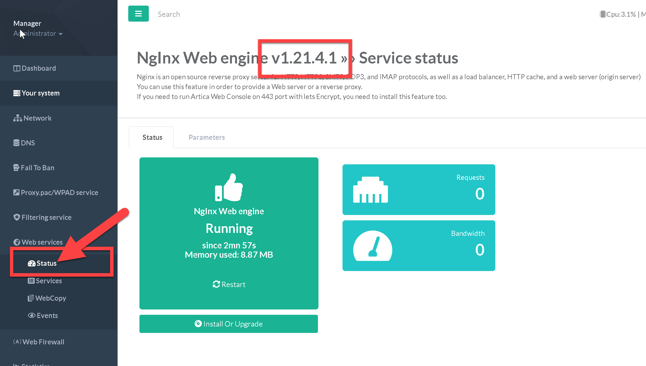
Task: Restart the NgInx Web engine
Action: (x=229, y=284)
